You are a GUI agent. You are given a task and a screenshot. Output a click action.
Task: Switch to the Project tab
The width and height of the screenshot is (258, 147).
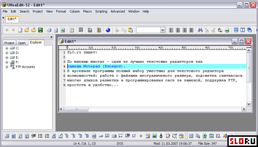(9, 43)
